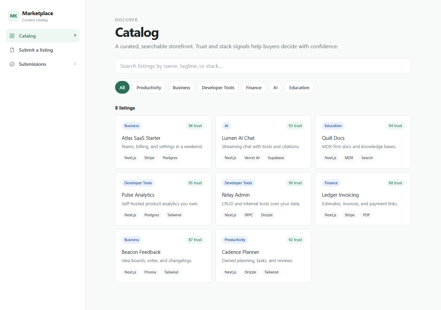Click Finance tag on Ledger Invoicing card
The height and width of the screenshot is (310, 441).
point(331,183)
